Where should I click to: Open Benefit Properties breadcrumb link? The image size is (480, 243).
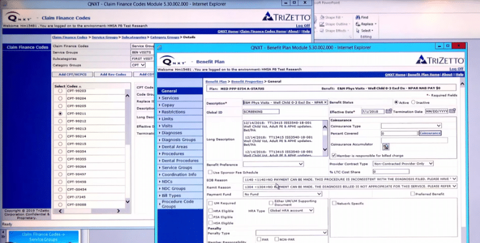[247, 81]
